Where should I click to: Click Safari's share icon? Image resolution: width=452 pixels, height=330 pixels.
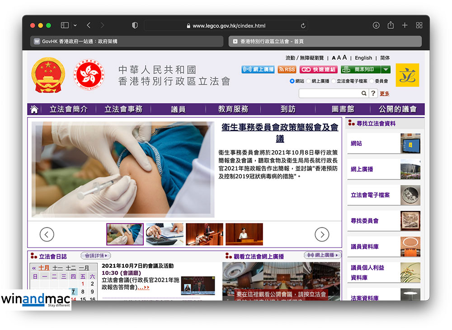tap(391, 26)
